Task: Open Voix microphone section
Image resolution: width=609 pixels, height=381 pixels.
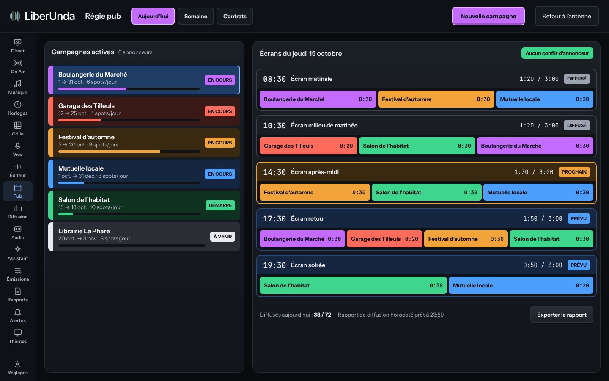Action: 18,149
